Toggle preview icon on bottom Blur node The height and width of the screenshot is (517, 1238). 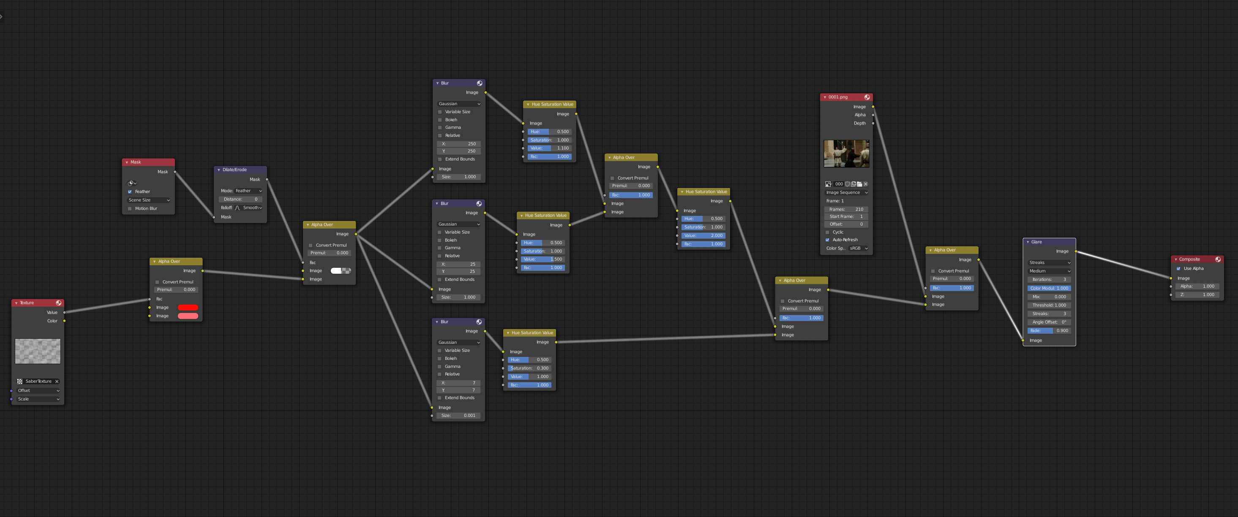(479, 322)
